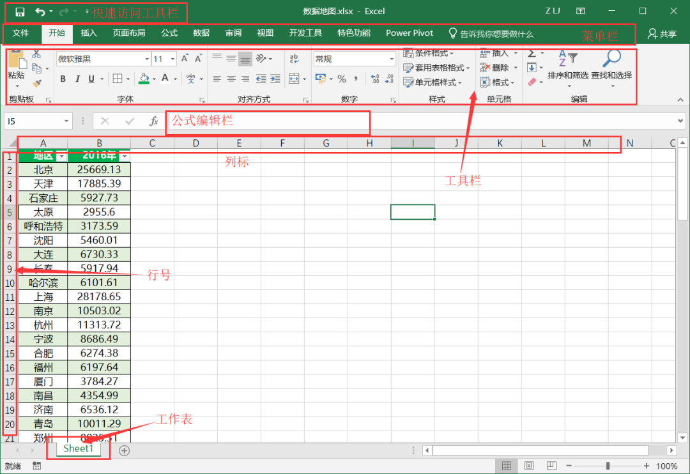Open the font name dropdown
The image size is (690, 474).
[x=146, y=59]
